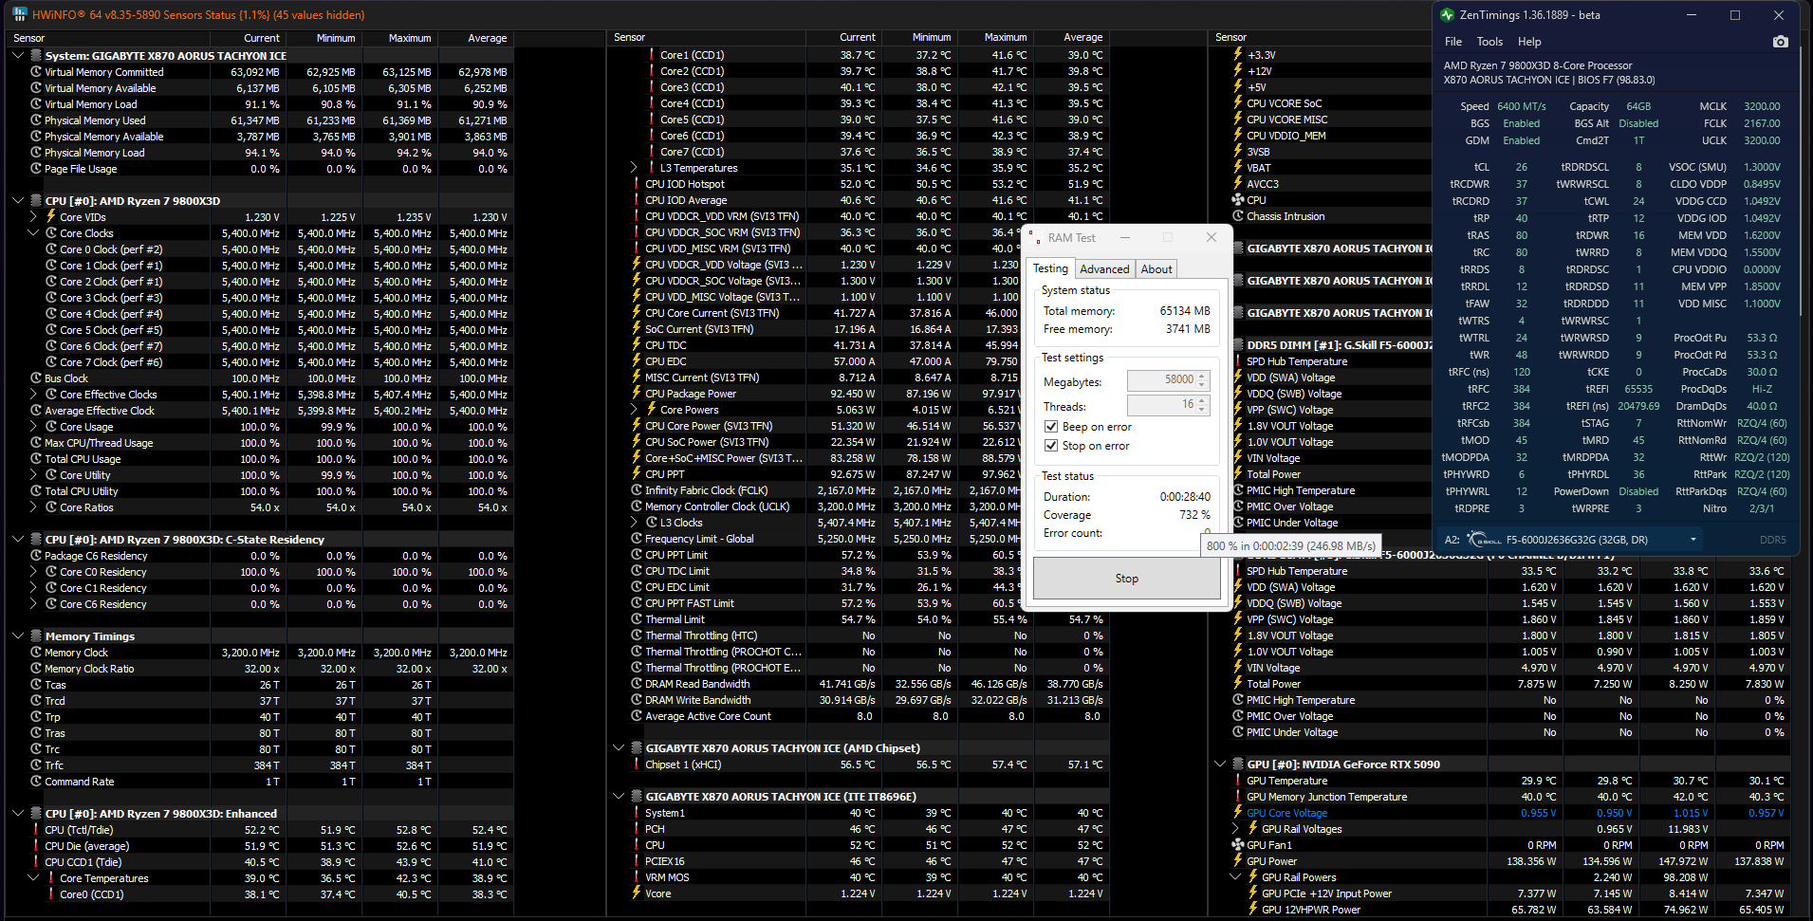Open the DIMM slot selector dropdown in ZenTimings
The image size is (1813, 921).
tap(1693, 540)
